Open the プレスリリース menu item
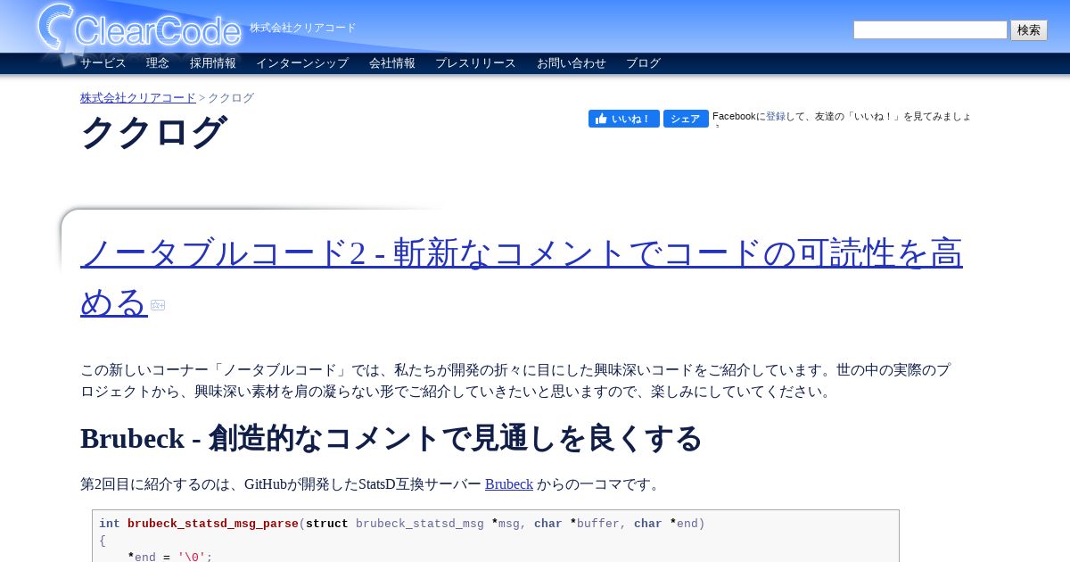 pyautogui.click(x=475, y=63)
